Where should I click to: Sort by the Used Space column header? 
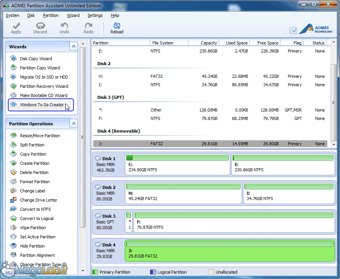(234, 43)
